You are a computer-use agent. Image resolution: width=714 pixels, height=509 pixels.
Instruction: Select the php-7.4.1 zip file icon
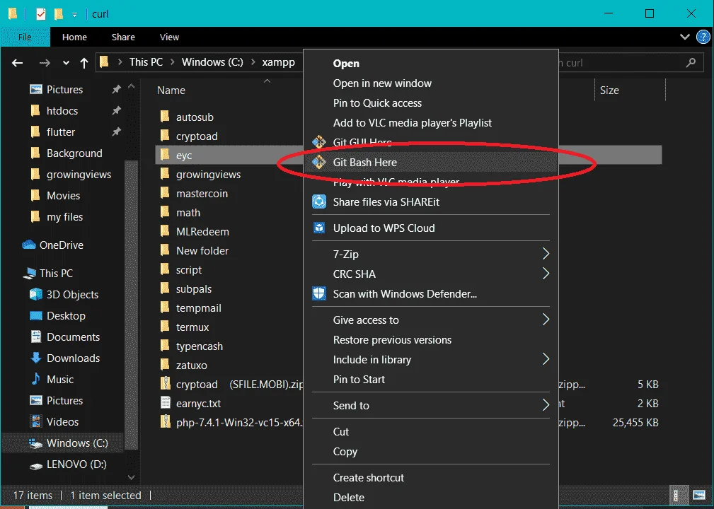pos(166,422)
